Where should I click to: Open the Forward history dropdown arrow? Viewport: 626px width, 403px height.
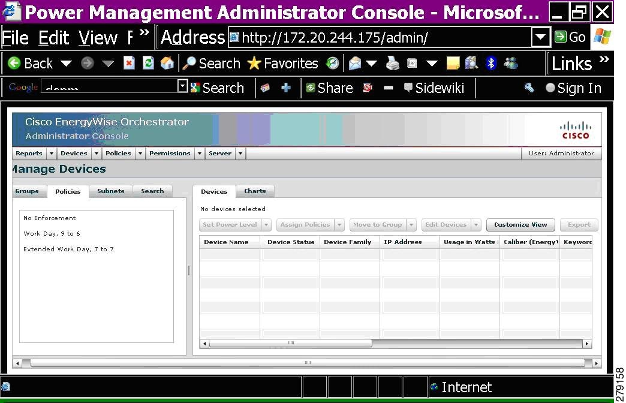point(107,64)
